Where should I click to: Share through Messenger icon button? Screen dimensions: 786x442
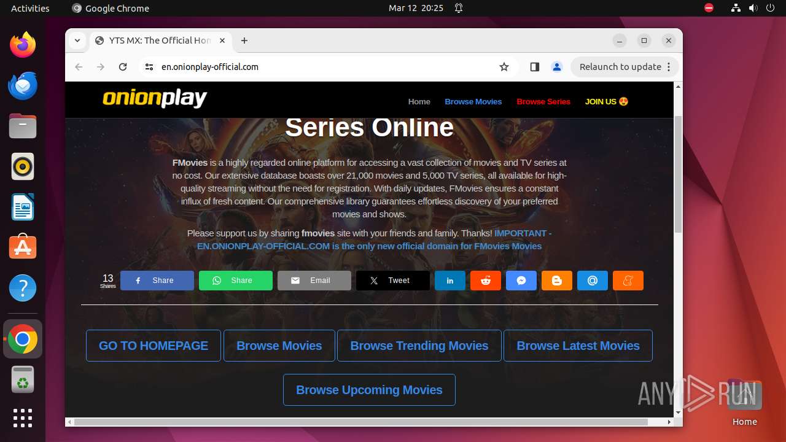coord(521,281)
